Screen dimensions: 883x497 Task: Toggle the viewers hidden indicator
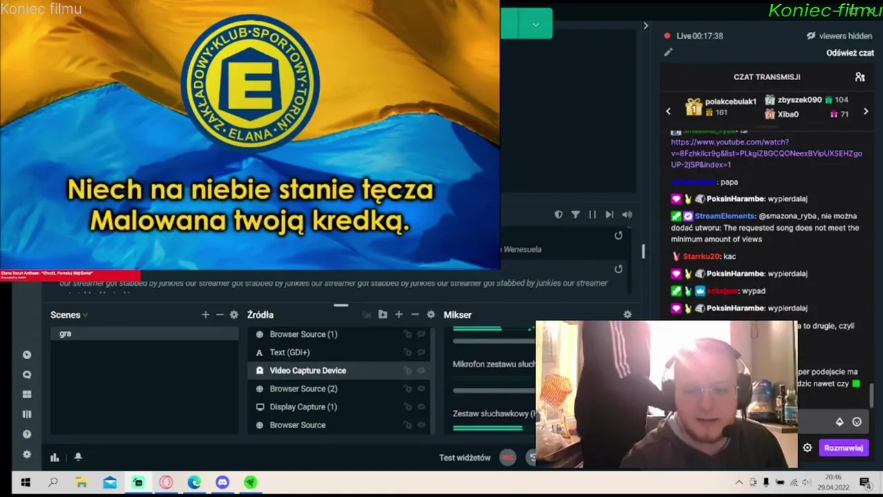pyautogui.click(x=839, y=36)
